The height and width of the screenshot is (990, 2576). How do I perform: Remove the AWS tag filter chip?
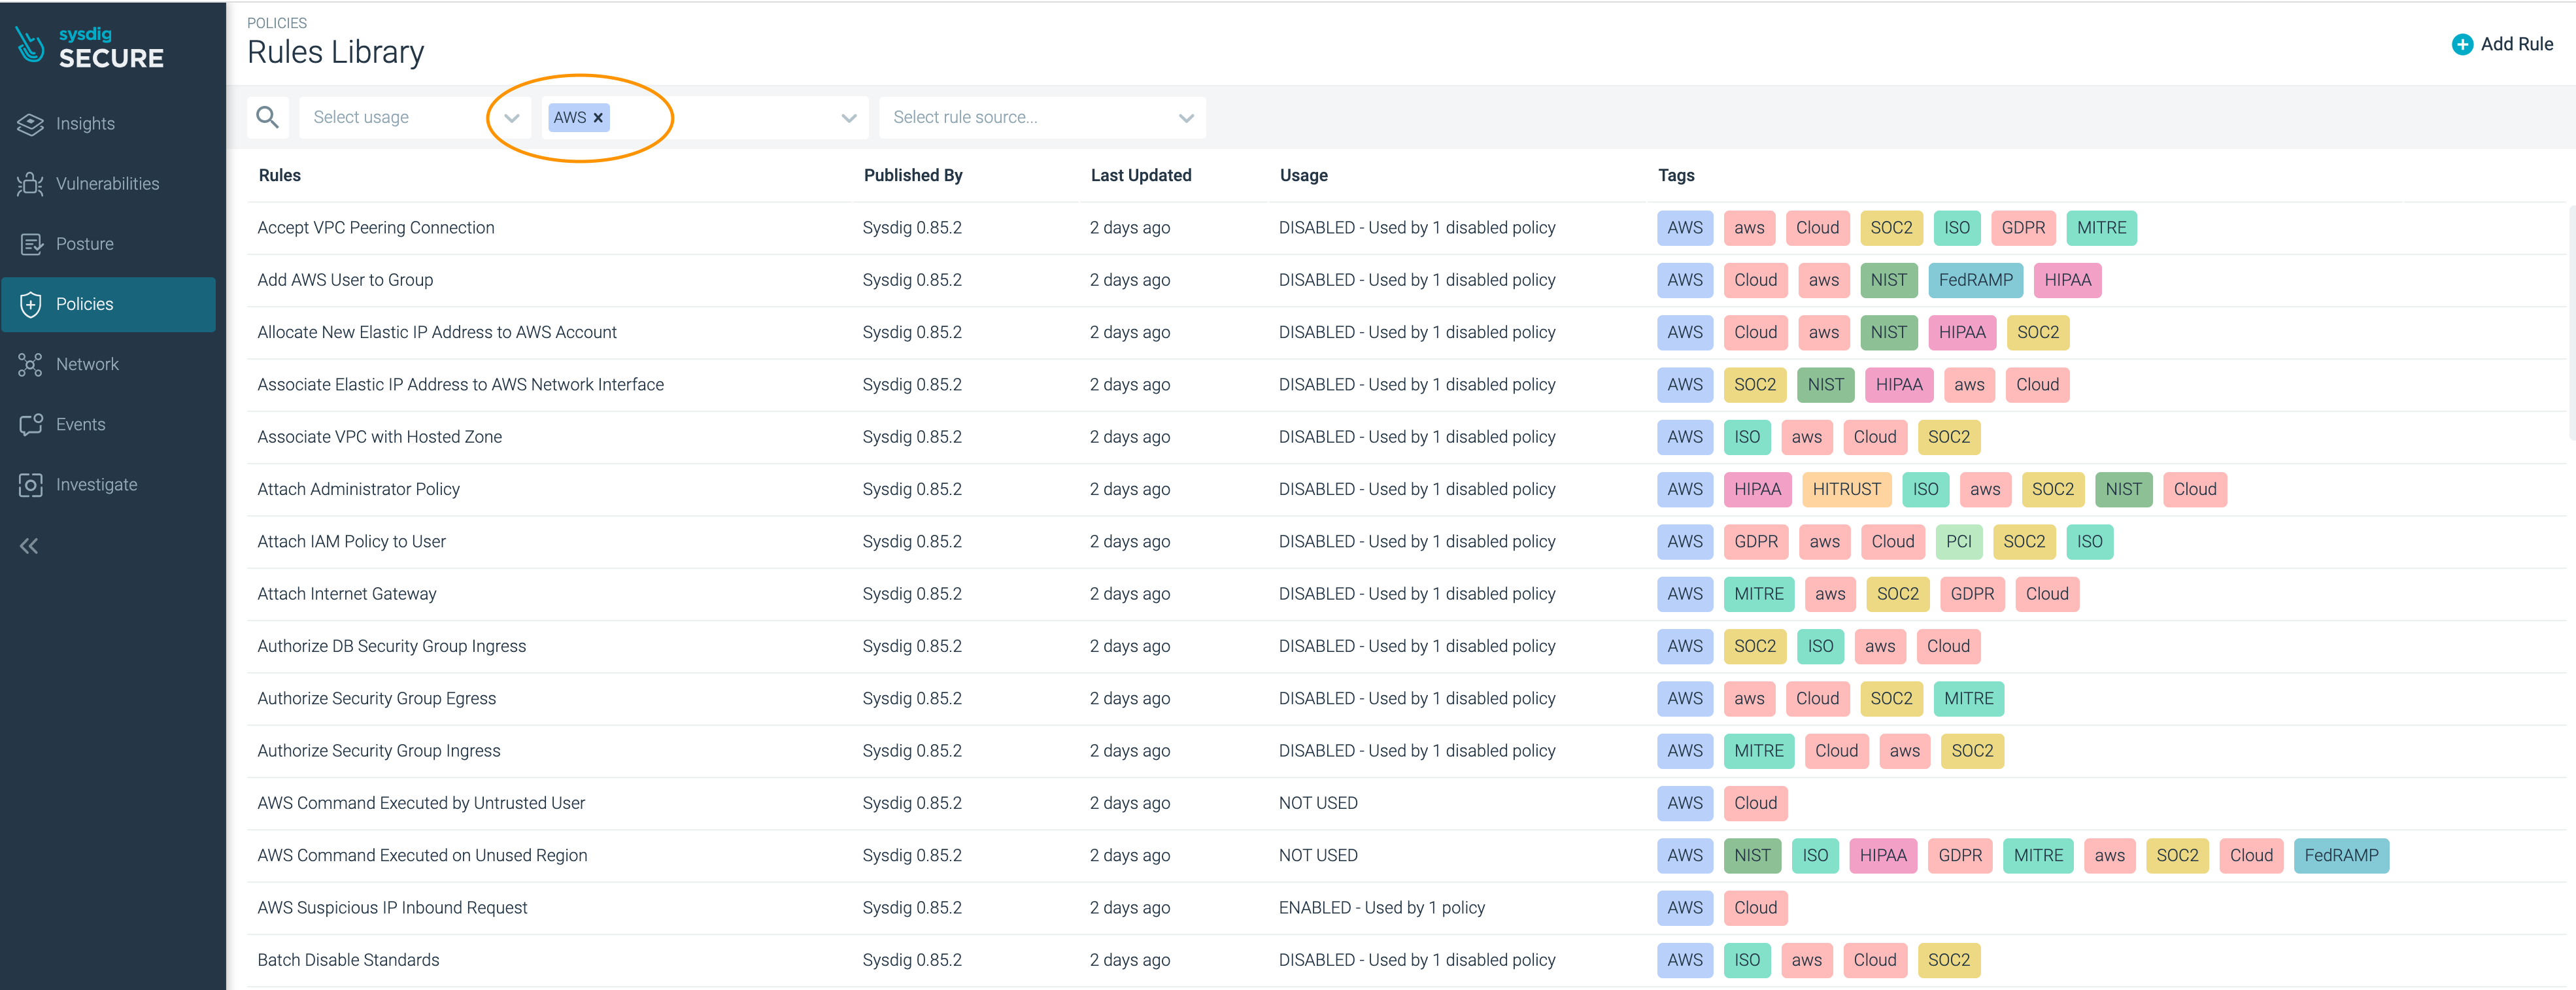click(598, 118)
